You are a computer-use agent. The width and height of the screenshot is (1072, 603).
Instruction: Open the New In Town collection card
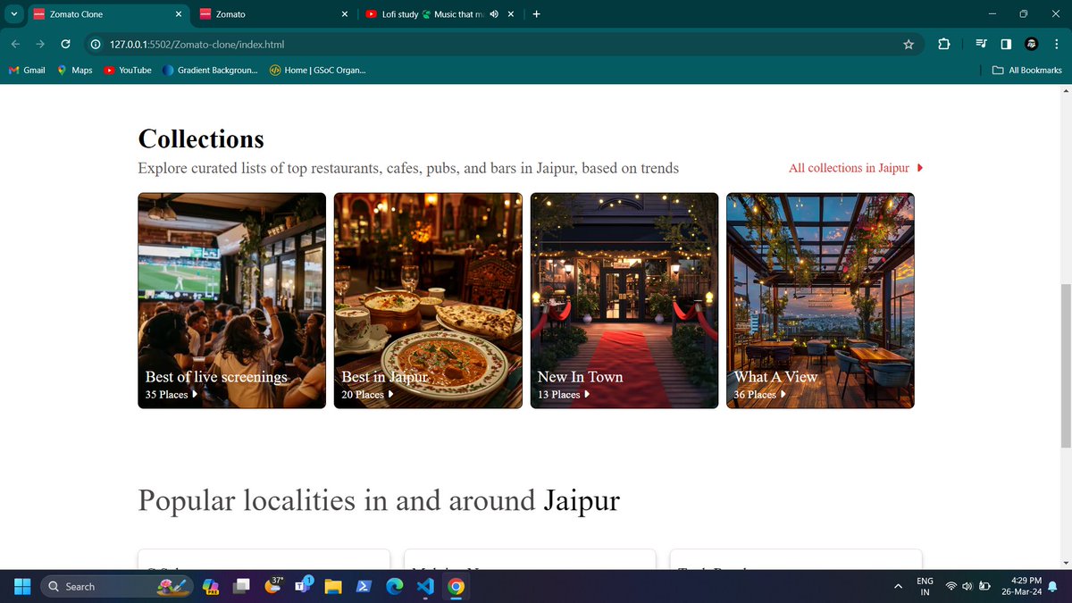pyautogui.click(x=624, y=301)
